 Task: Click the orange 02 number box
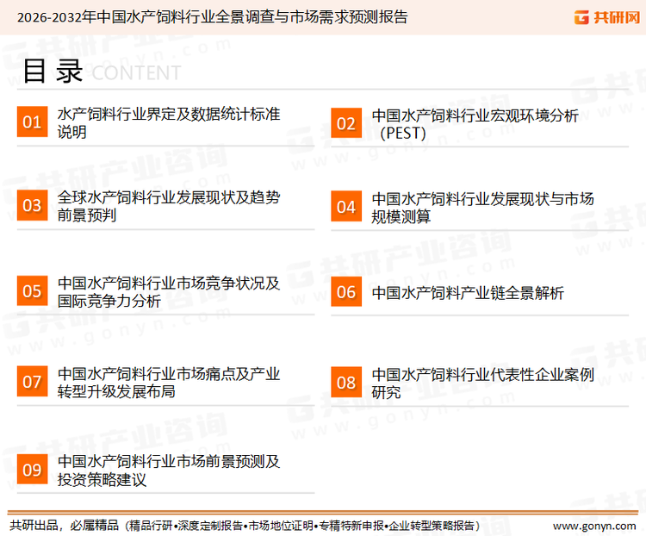346,123
